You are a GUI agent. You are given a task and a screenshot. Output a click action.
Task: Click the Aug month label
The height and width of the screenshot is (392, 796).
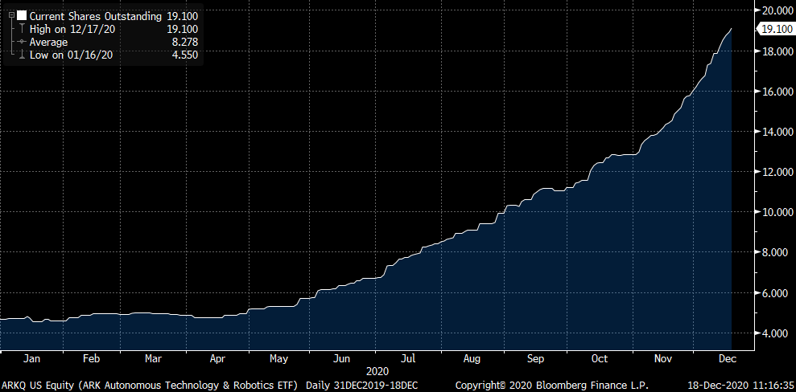click(x=472, y=358)
